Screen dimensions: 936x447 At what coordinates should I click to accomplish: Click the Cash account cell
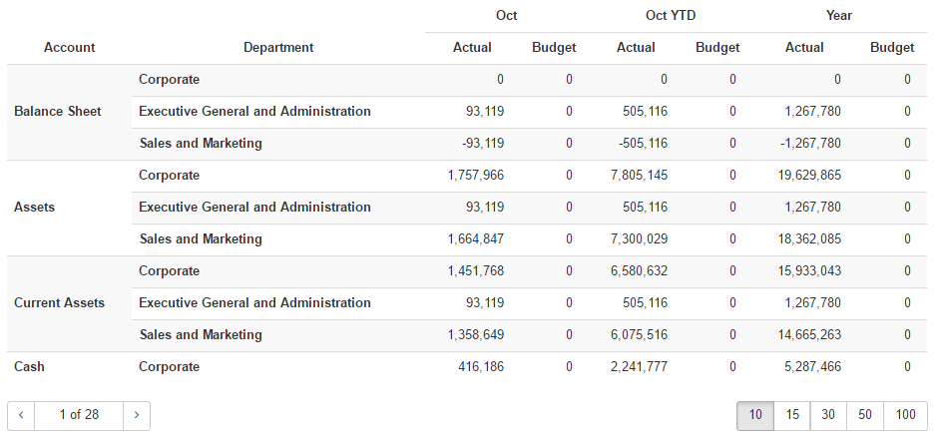click(x=30, y=367)
